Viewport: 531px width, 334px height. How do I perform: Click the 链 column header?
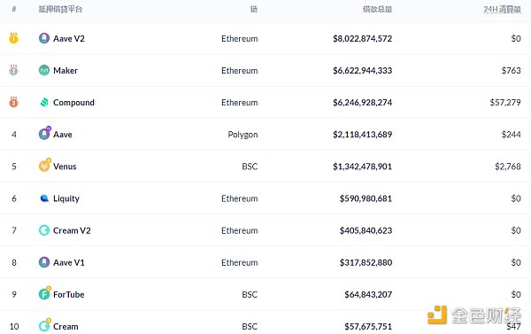(x=254, y=9)
